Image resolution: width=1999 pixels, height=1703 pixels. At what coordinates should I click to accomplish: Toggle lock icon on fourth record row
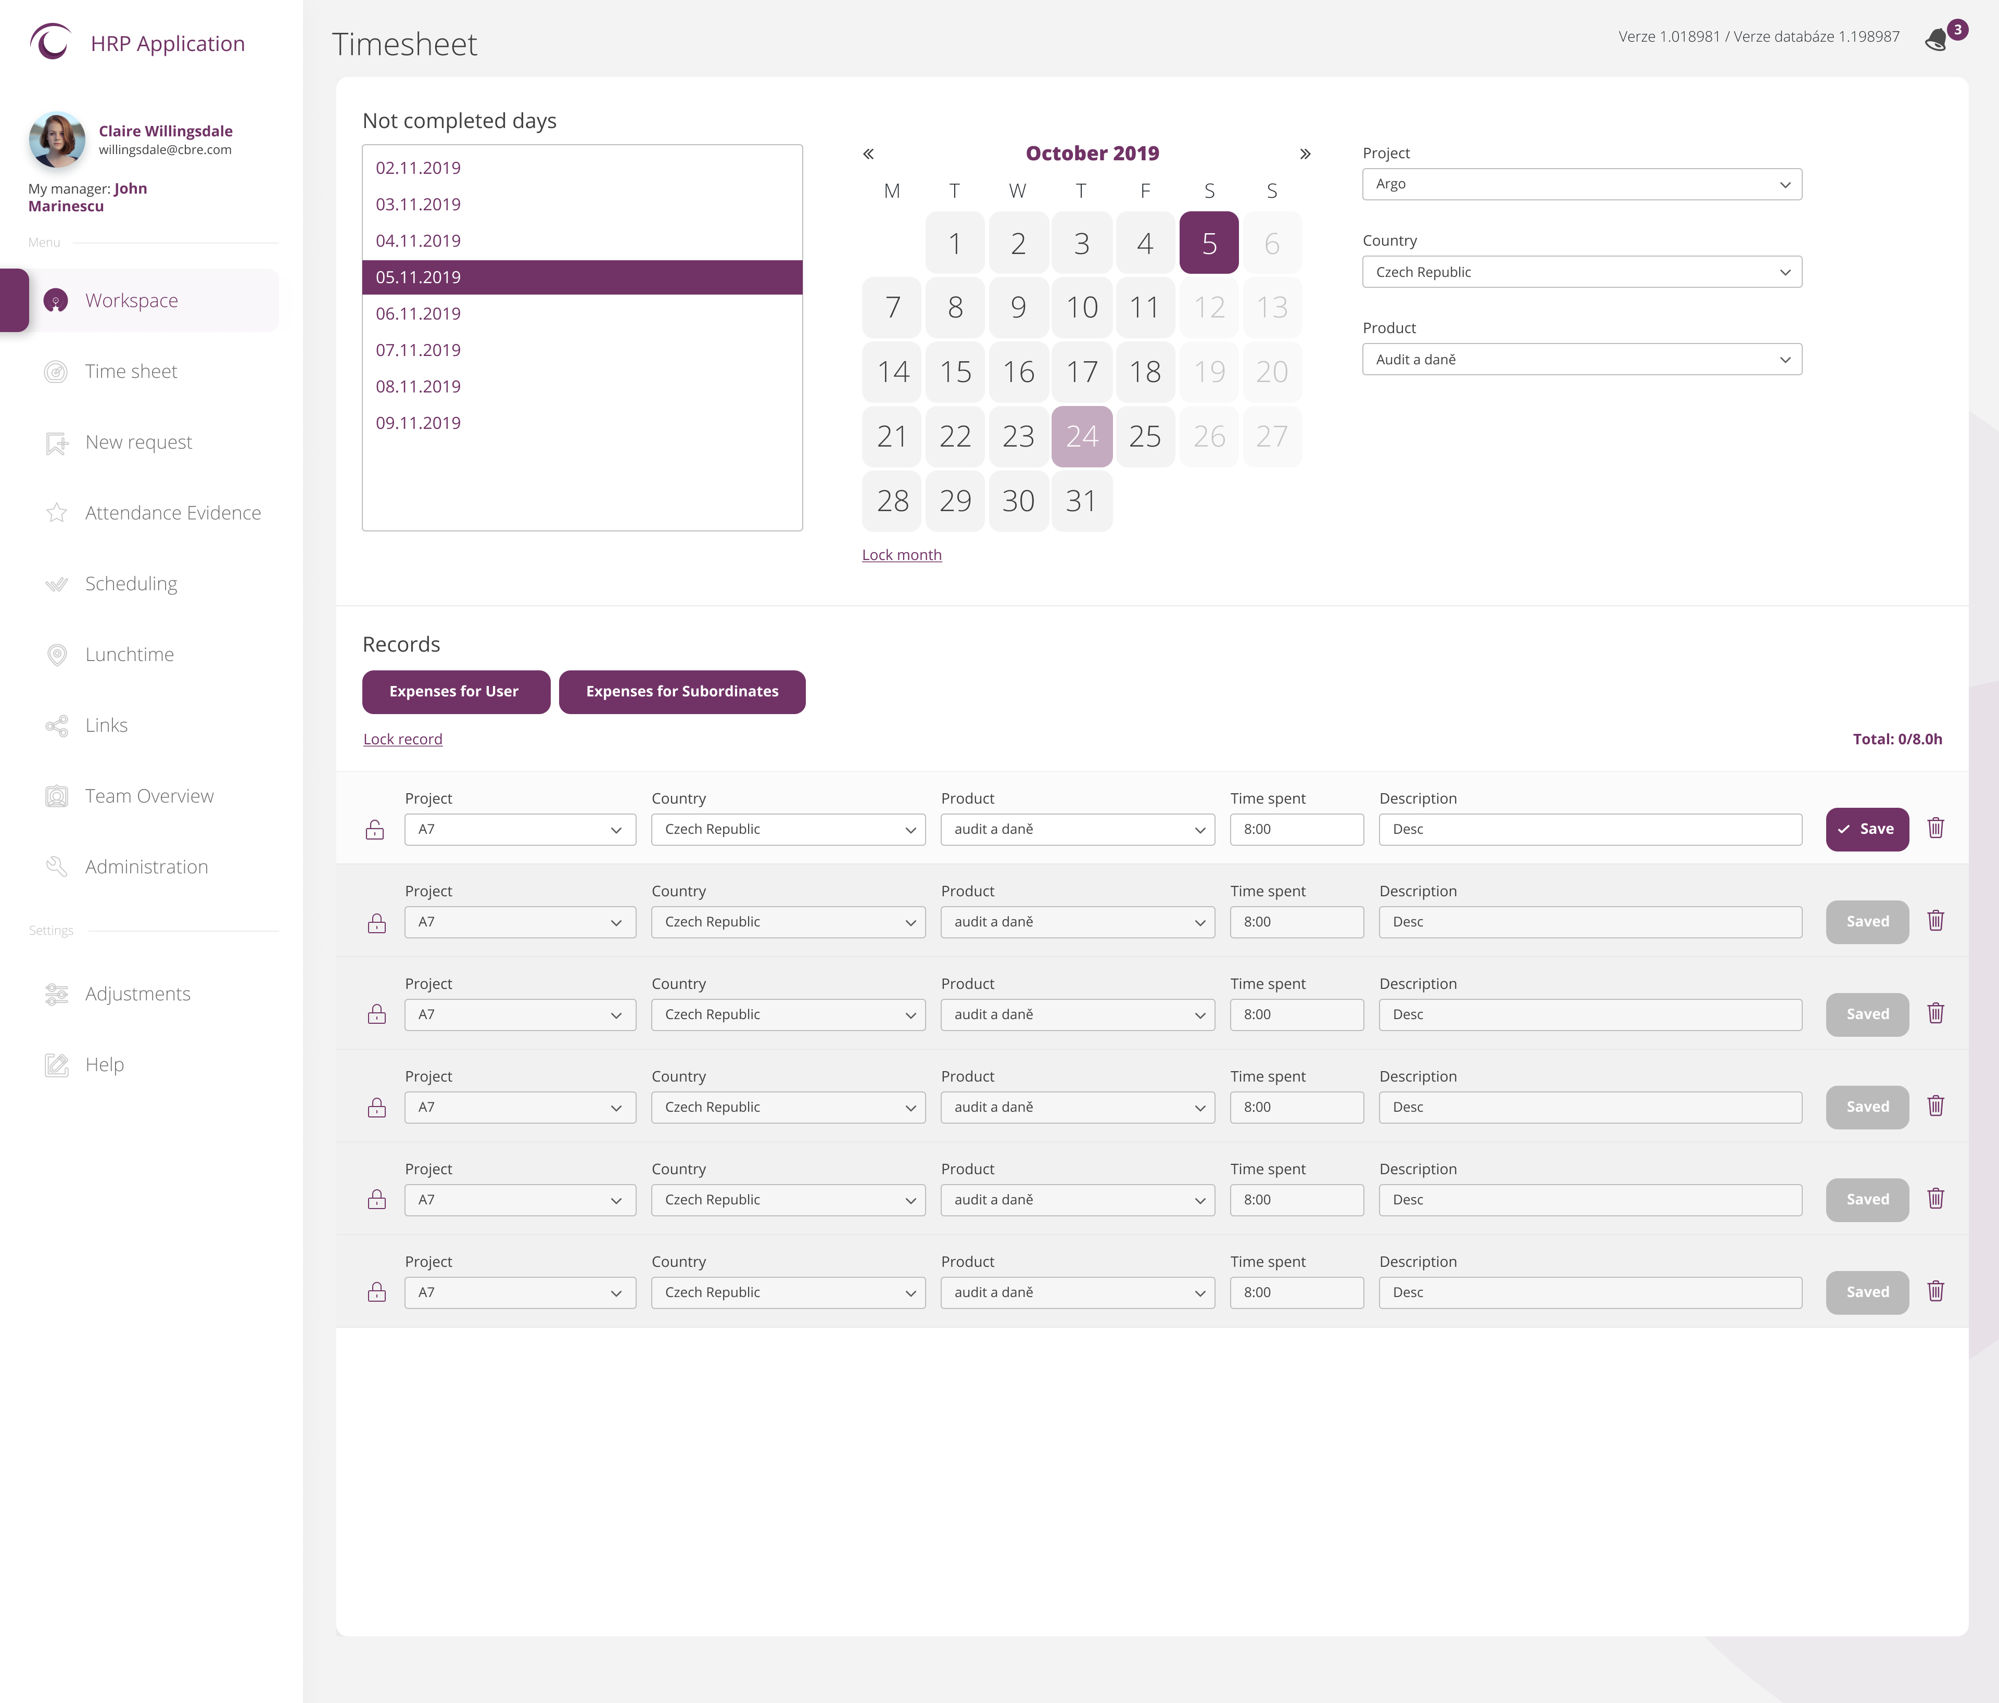(x=376, y=1108)
